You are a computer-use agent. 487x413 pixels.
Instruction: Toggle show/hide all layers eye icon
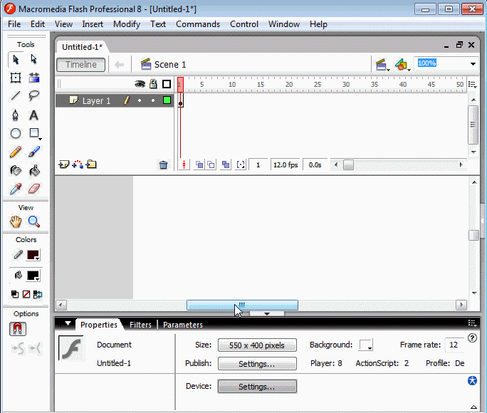[140, 84]
